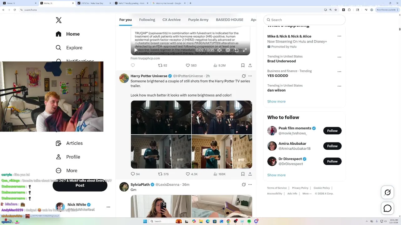This screenshot has height=225, width=401.
Task: Open the Terms of Service link
Action: (277, 188)
